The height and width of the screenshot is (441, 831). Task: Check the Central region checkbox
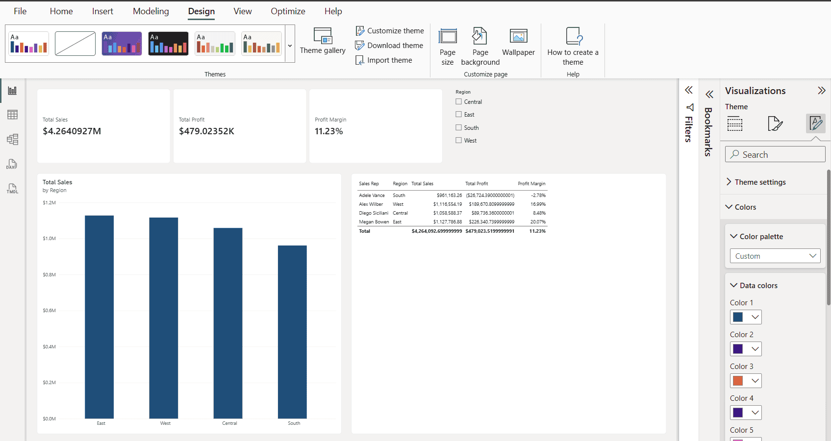[459, 101]
